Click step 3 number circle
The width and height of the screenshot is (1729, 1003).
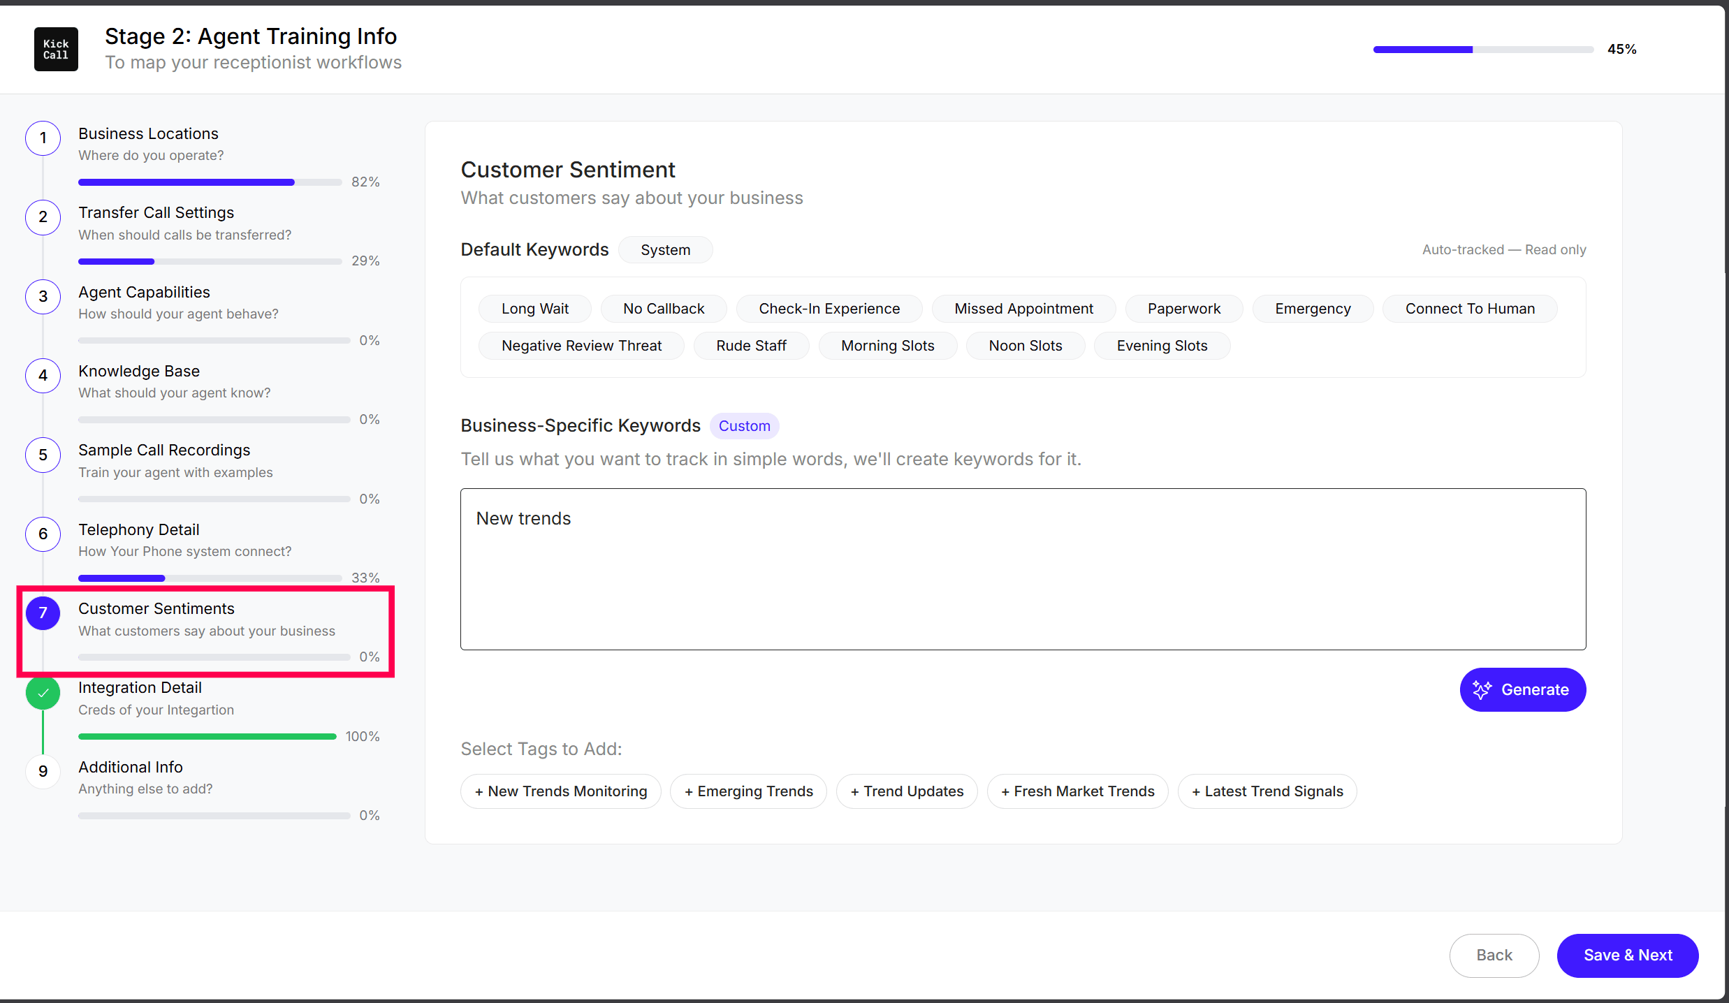43,296
